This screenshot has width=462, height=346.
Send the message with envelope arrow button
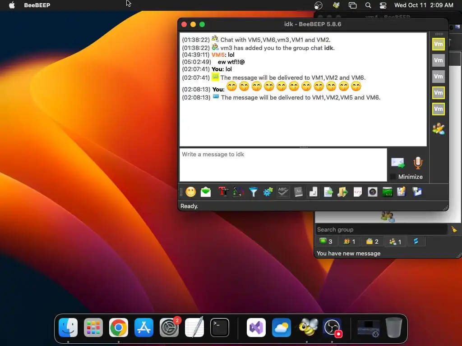click(x=398, y=163)
